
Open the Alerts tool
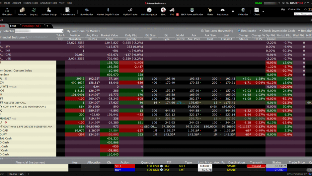pyautogui.click(x=210, y=12)
